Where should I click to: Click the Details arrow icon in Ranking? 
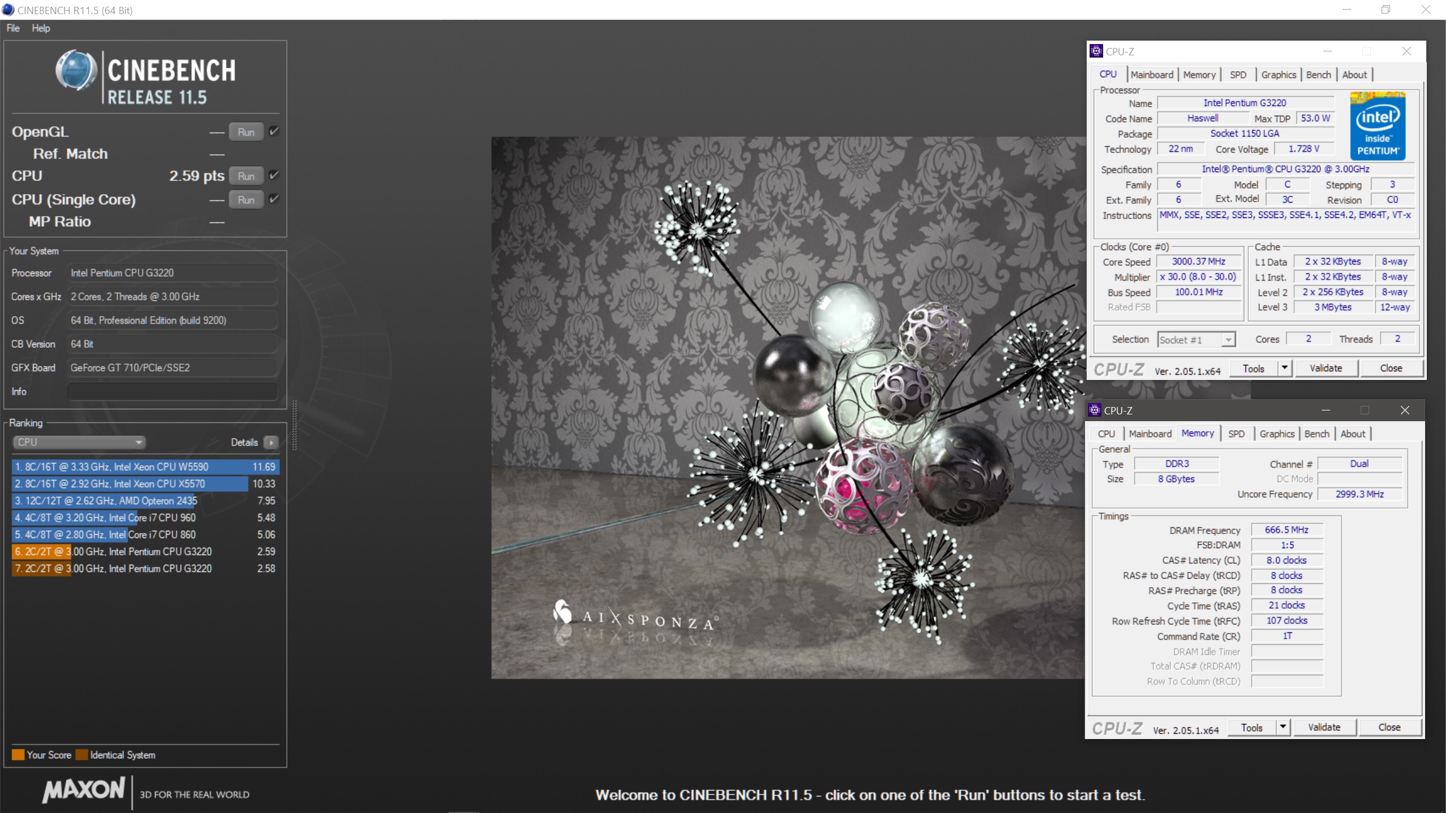tap(271, 442)
